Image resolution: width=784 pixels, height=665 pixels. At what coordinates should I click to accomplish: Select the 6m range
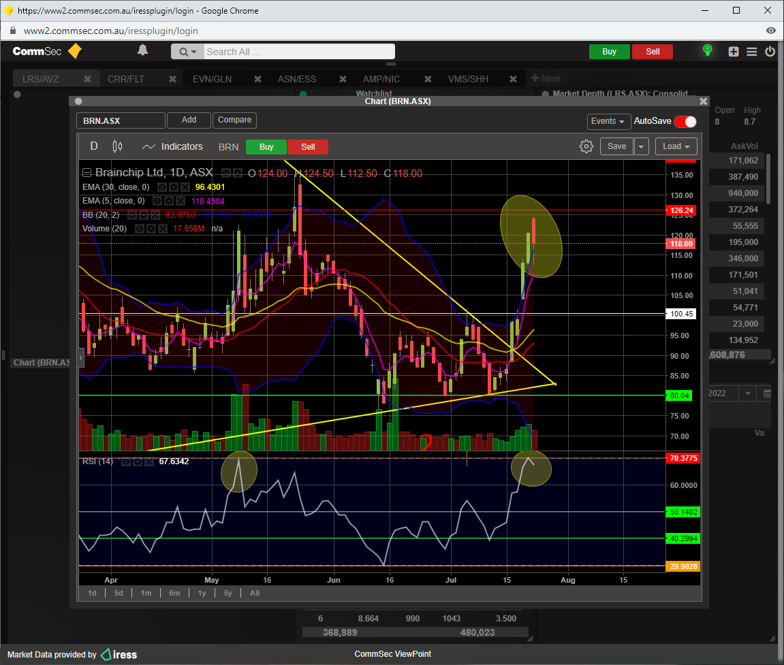174,593
